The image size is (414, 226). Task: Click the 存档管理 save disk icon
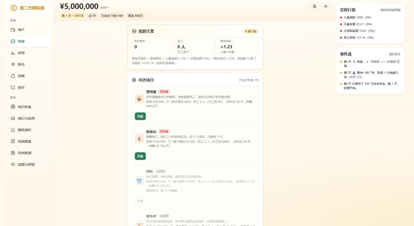(13, 153)
